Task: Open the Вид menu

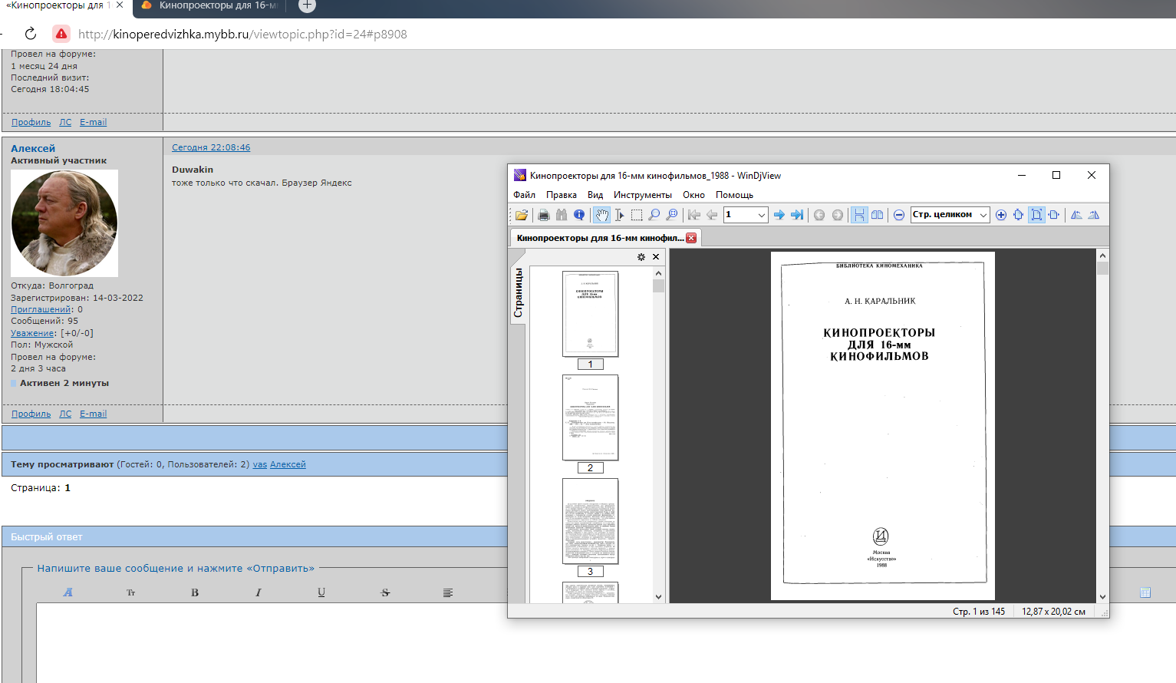Action: tap(595, 195)
